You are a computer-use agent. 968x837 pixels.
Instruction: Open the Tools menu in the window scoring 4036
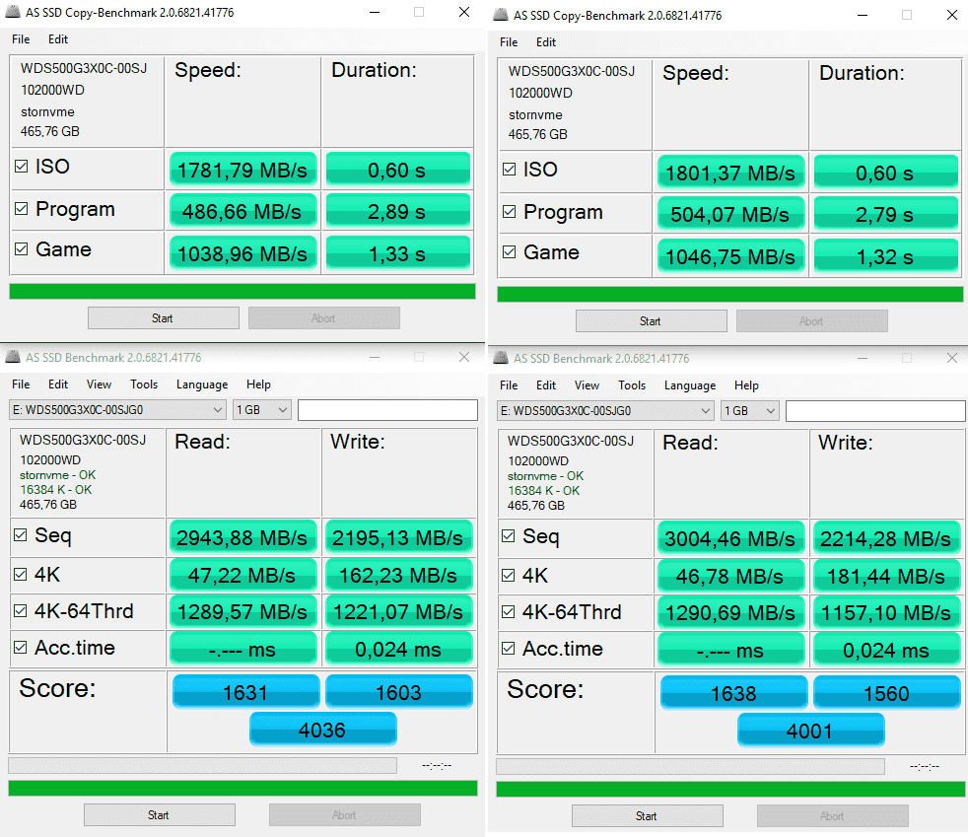click(x=144, y=384)
